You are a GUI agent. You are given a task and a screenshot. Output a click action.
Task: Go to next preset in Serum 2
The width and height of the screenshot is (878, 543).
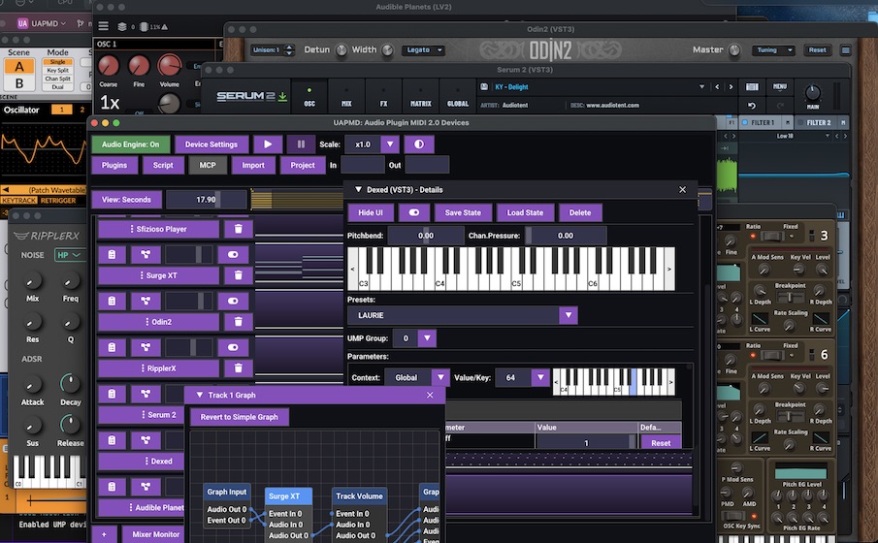731,86
